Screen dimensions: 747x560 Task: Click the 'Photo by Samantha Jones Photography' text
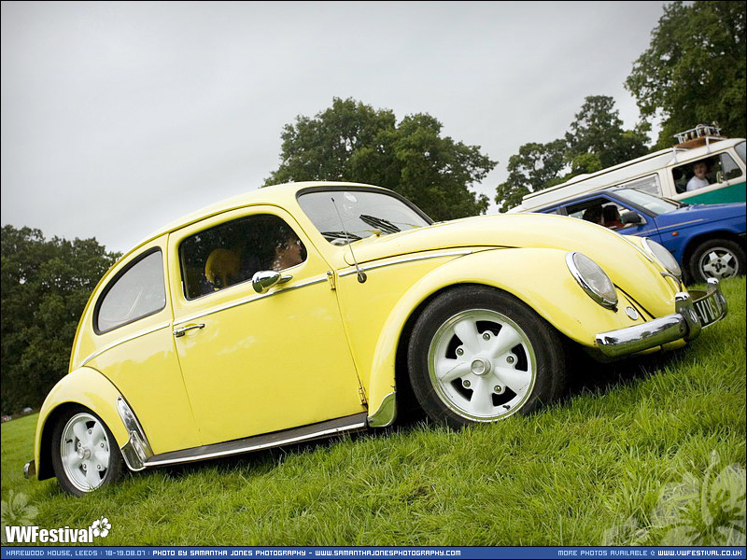(229, 553)
